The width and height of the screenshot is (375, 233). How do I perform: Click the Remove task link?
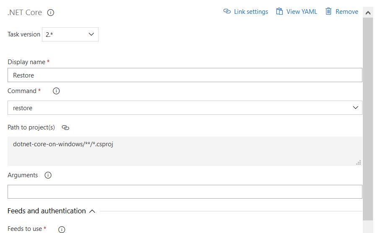(347, 12)
